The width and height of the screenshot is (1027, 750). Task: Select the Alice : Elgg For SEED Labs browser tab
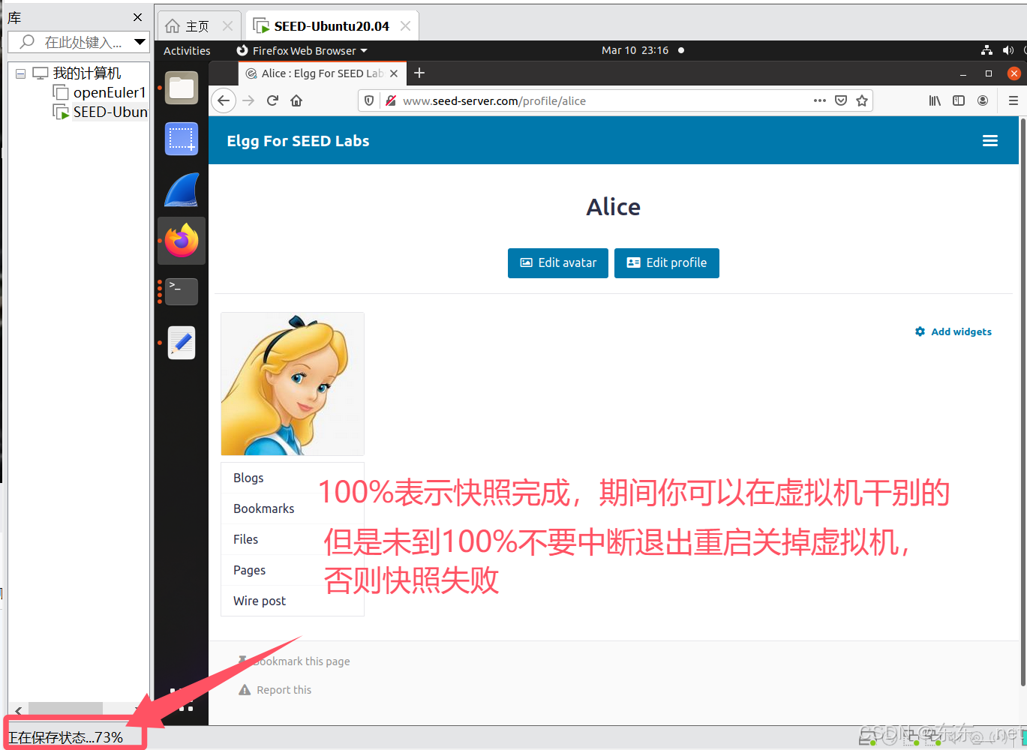point(323,73)
